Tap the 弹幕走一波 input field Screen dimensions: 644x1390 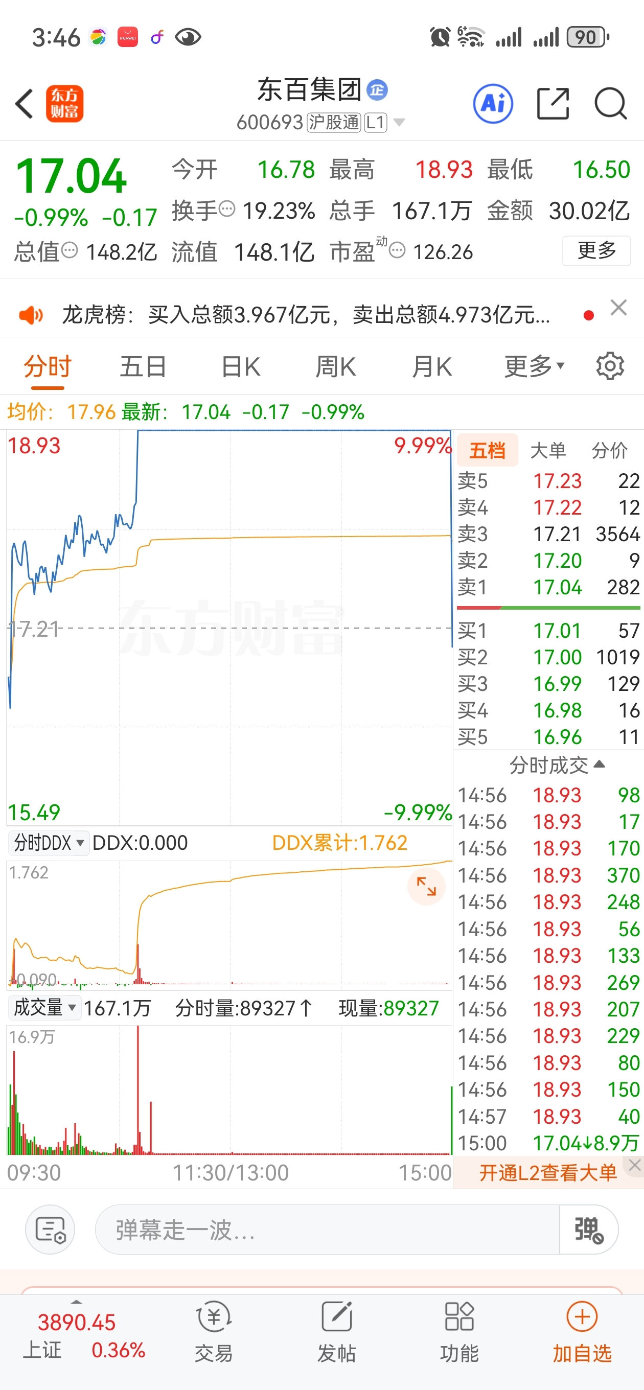327,1230
